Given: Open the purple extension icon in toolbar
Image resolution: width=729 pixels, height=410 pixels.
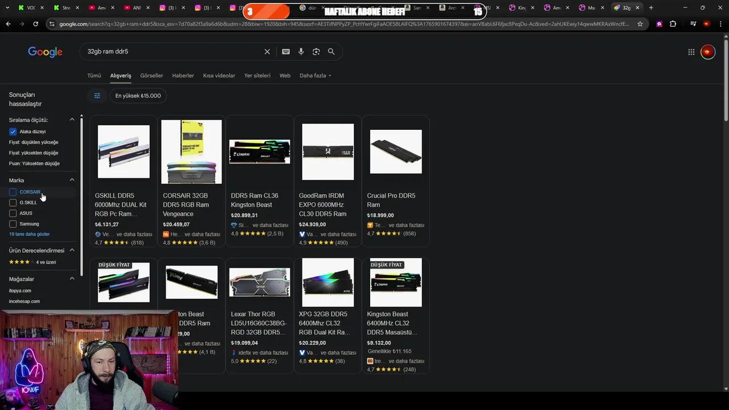Looking at the screenshot, I should coord(659,24).
